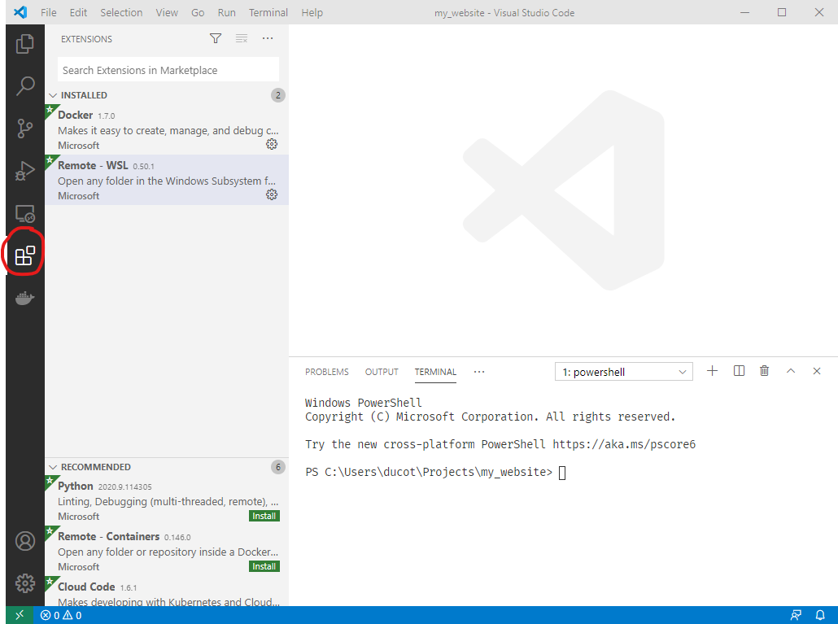Collapse the INSTALLED extensions section
The width and height of the screenshot is (838, 624).
pos(54,95)
